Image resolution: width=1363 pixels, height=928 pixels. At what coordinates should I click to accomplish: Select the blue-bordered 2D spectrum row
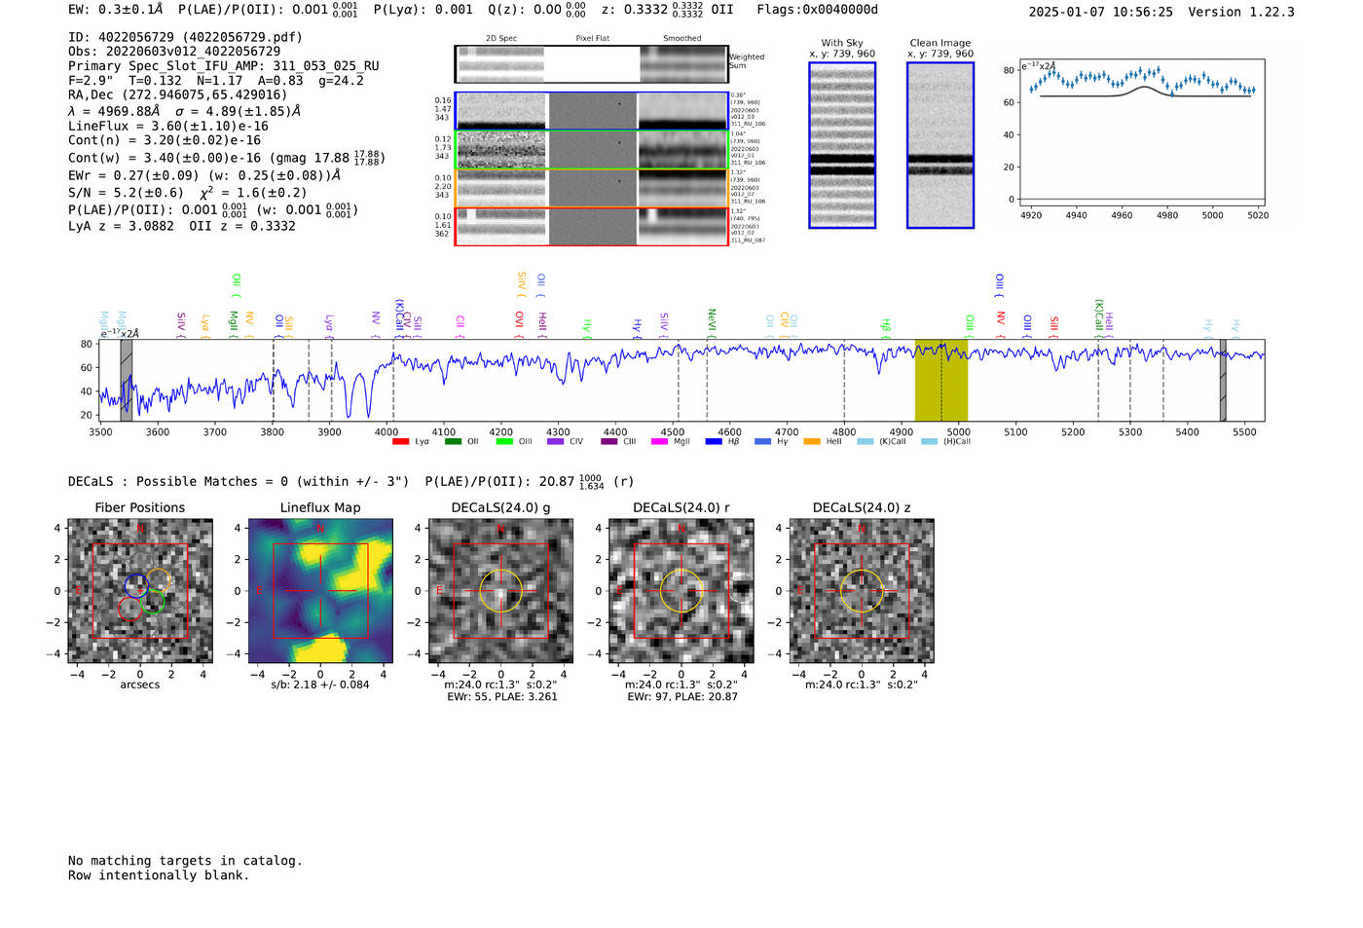pos(592,111)
